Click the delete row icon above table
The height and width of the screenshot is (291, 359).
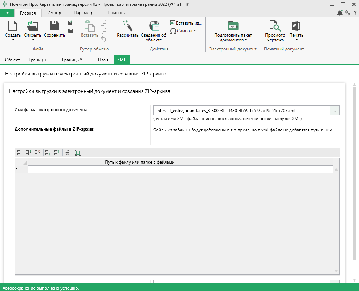point(37,153)
